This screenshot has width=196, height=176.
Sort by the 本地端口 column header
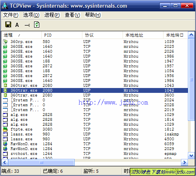point(176,35)
